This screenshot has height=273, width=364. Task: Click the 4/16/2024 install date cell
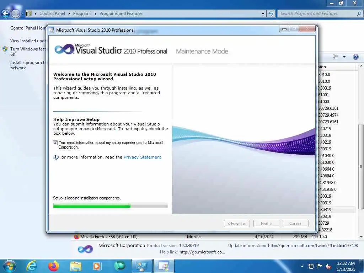point(264,236)
